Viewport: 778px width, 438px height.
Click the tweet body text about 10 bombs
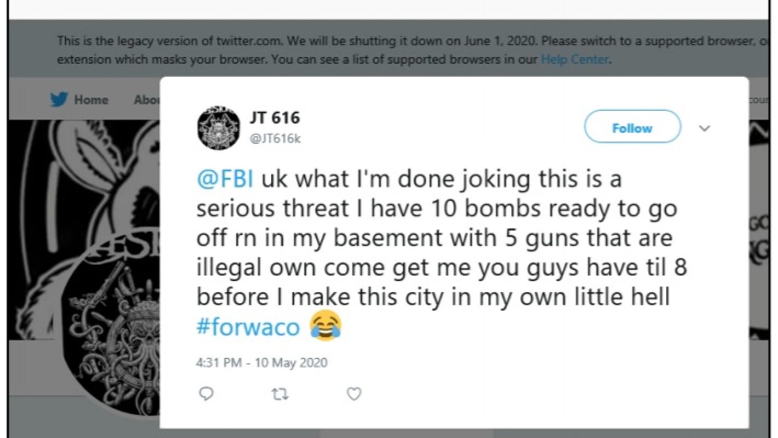pos(438,239)
